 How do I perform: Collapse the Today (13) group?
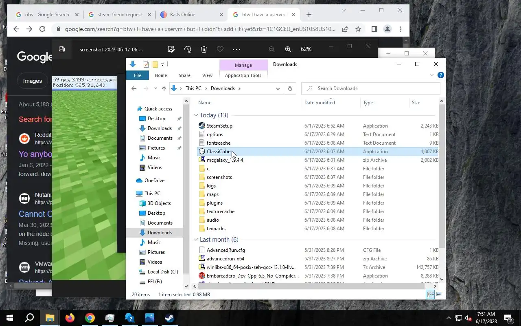pos(196,115)
